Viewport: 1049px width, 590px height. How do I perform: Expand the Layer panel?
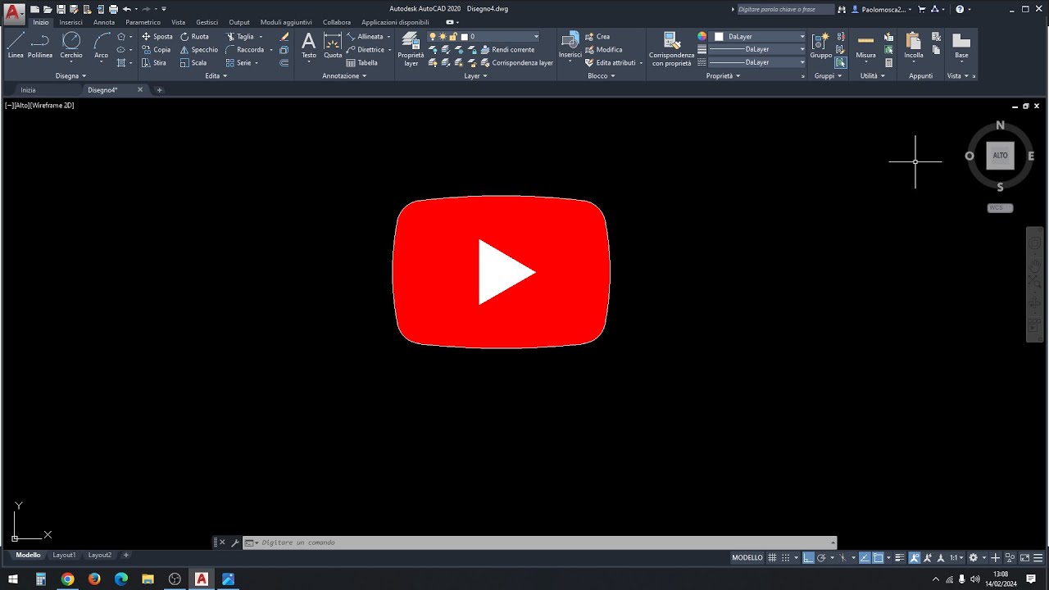pos(475,76)
